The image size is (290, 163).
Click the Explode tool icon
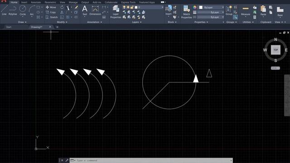pos(76,12)
